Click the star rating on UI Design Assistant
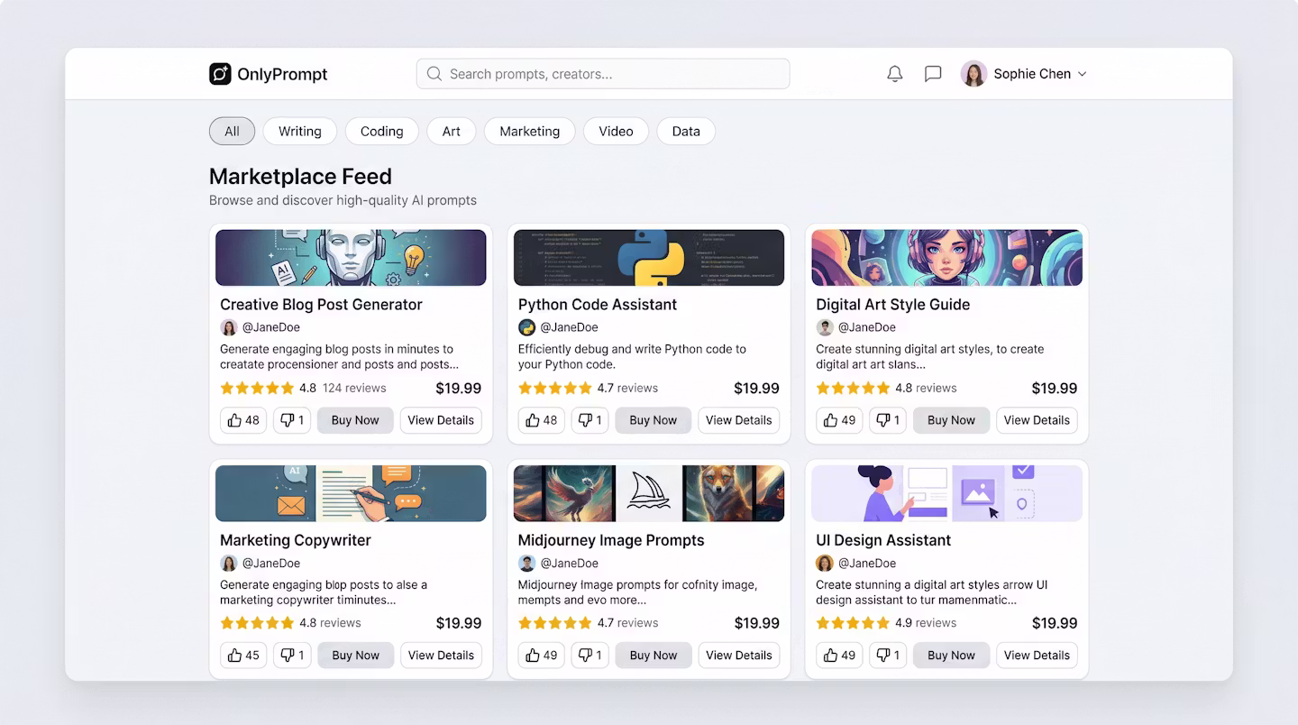The height and width of the screenshot is (725, 1298). 852,623
